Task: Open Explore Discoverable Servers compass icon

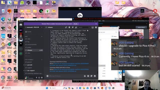Action: click(x=21, y=53)
